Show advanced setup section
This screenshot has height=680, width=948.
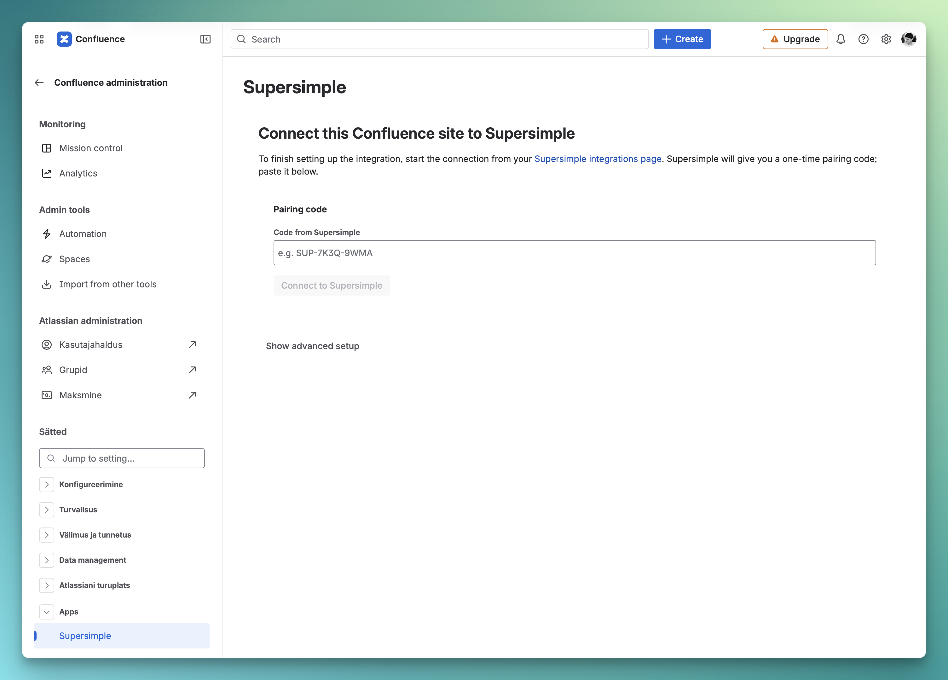(312, 346)
